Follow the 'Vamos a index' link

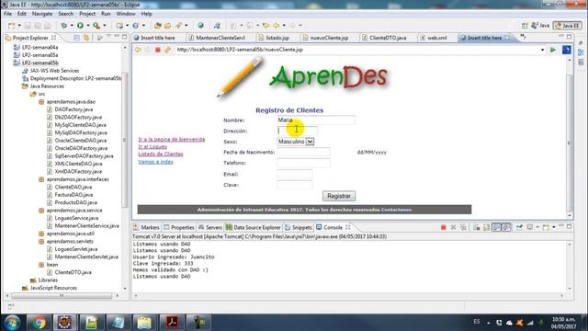click(155, 162)
